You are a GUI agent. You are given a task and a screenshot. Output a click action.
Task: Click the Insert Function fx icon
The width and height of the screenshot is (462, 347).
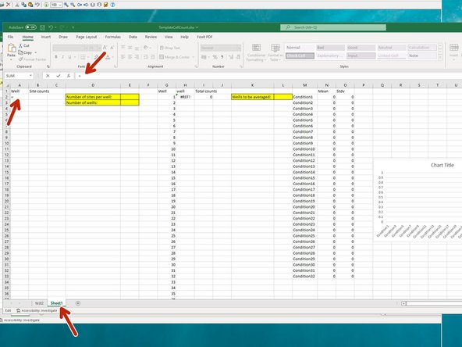tap(69, 76)
